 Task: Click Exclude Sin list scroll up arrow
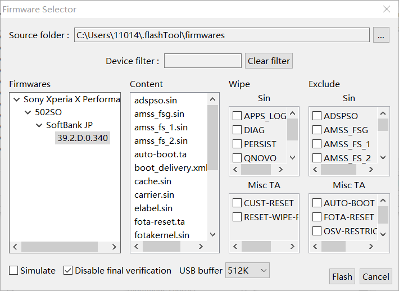pos(383,113)
